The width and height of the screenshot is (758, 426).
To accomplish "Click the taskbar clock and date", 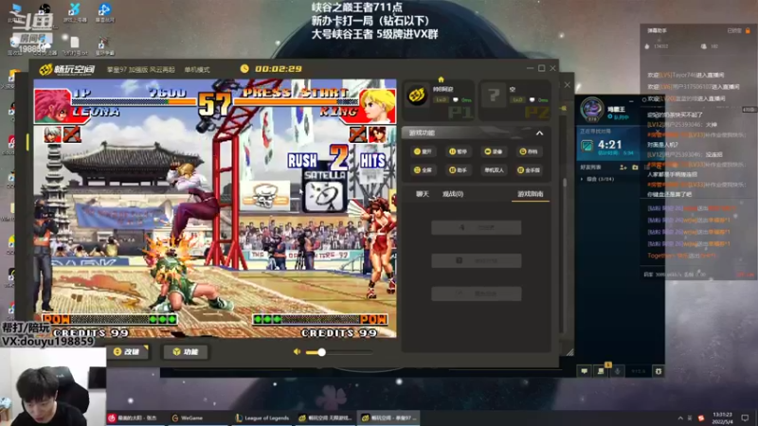I will coord(723,417).
